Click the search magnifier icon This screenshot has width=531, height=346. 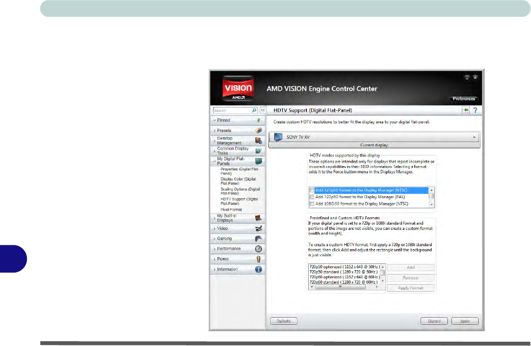[254, 110]
